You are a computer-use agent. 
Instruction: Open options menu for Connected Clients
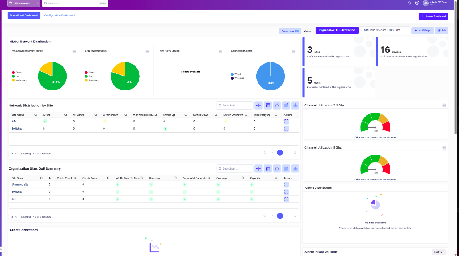pos(294,52)
